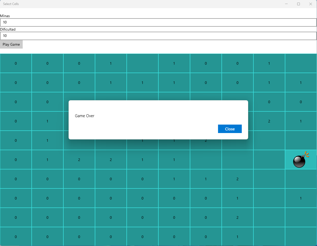Click the blank top-row cell between two 1s

(143, 63)
